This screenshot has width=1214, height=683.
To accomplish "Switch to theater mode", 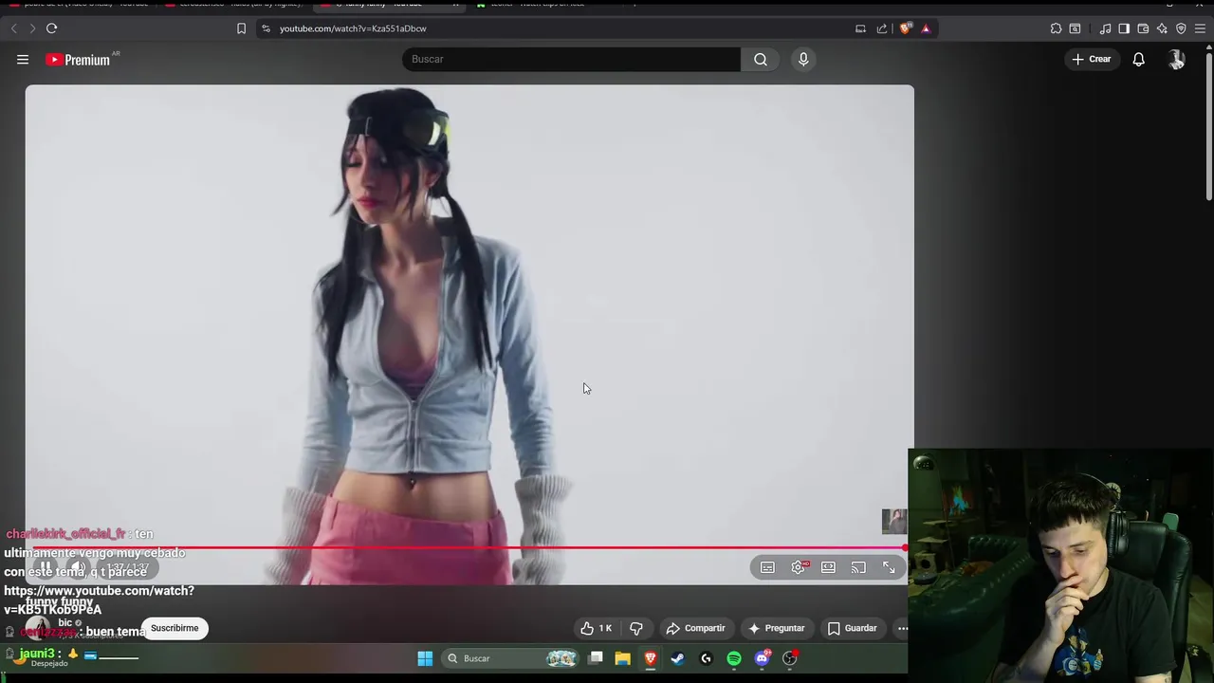I will pos(828,567).
